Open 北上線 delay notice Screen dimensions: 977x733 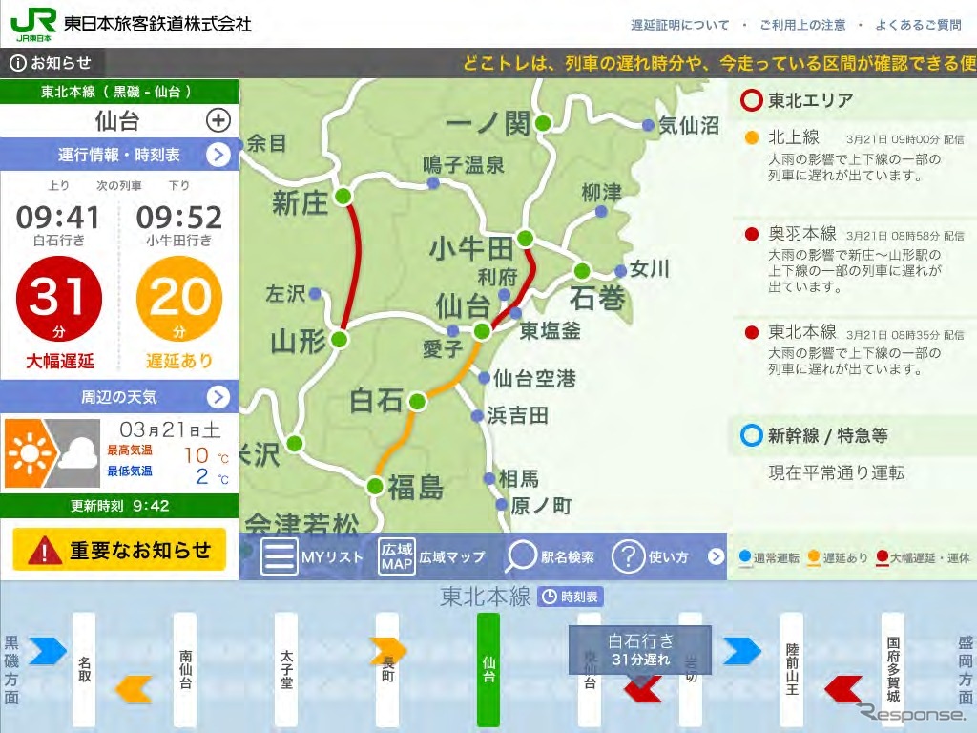854,157
